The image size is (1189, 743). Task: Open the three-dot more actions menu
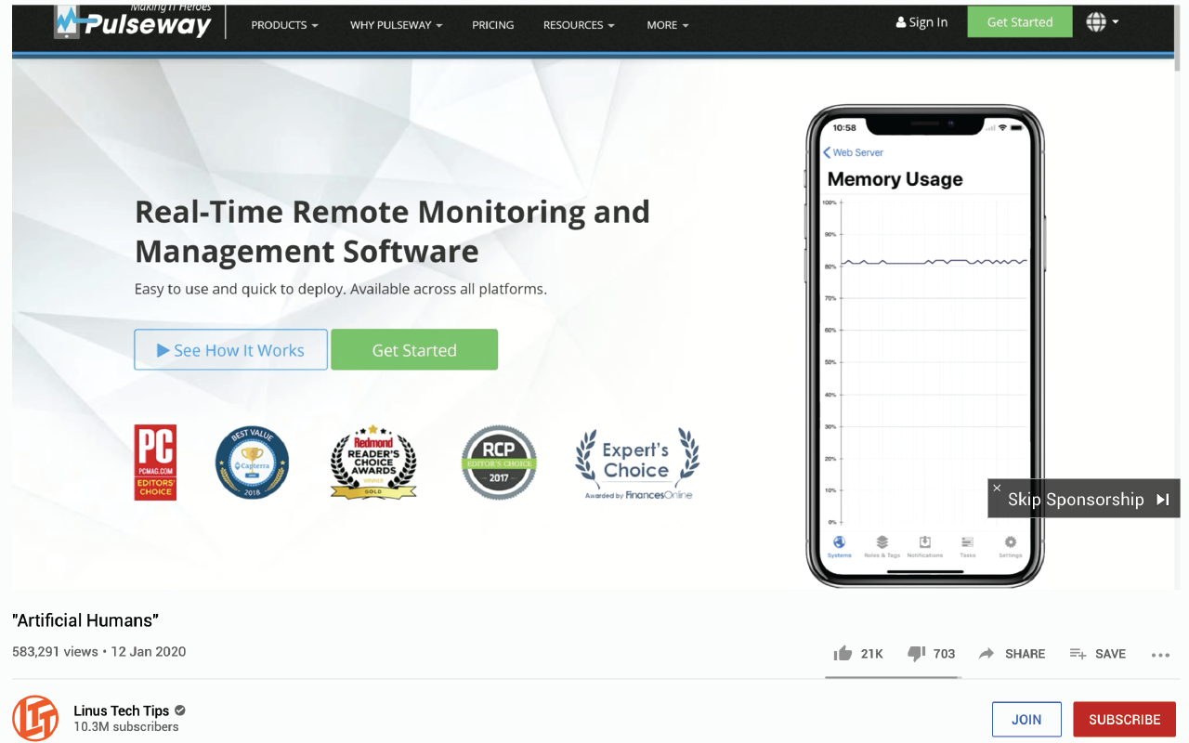pyautogui.click(x=1160, y=655)
